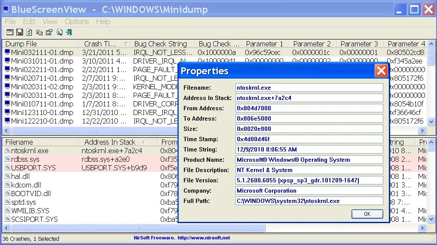Viewport: 437px width, 245px height.
Task: Click the BlueScreenView title bar app icon
Action: point(6,9)
